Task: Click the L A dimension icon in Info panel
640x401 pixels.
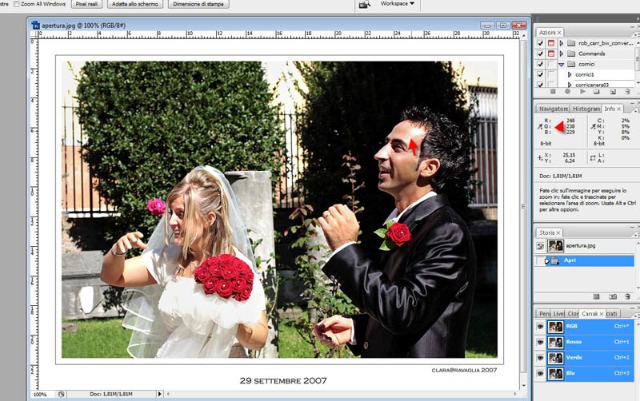Action: pyautogui.click(x=593, y=157)
